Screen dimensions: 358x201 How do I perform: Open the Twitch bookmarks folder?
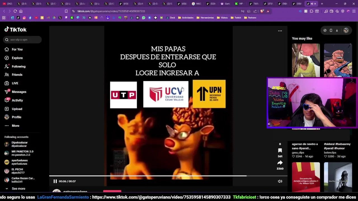(236, 18)
